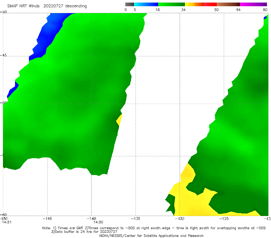Click the colorbar label 50

click(x=216, y=10)
